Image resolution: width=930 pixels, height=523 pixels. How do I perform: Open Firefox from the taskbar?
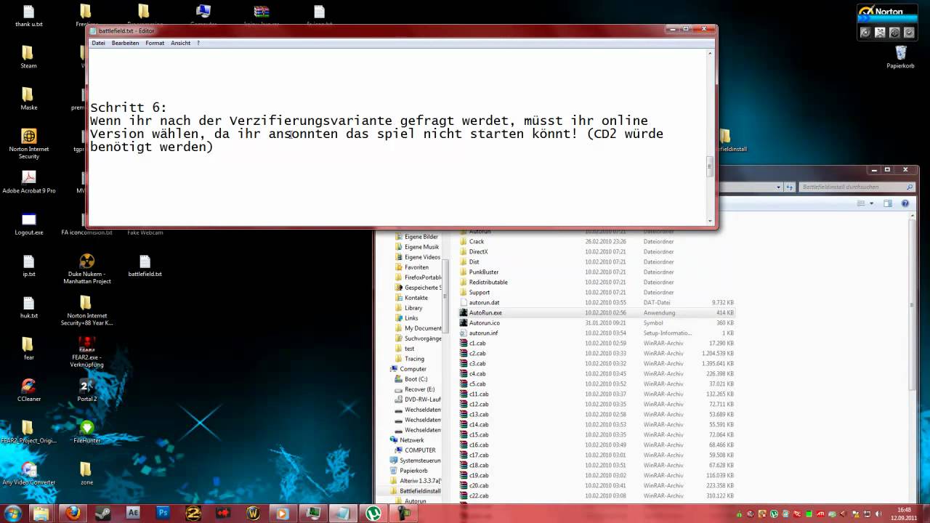pyautogui.click(x=73, y=513)
